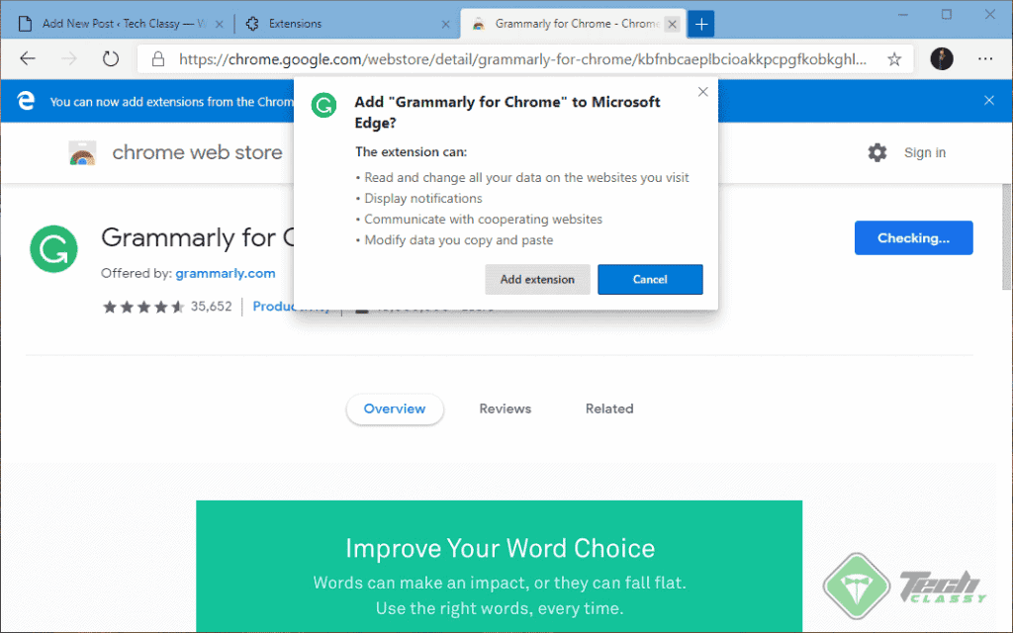Click the Edge logo in the blue banner

26,101
